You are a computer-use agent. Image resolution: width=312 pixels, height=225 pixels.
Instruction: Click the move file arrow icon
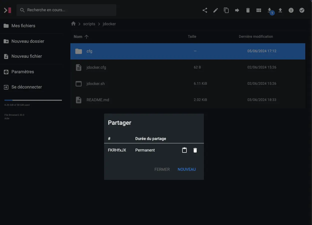coord(237,10)
